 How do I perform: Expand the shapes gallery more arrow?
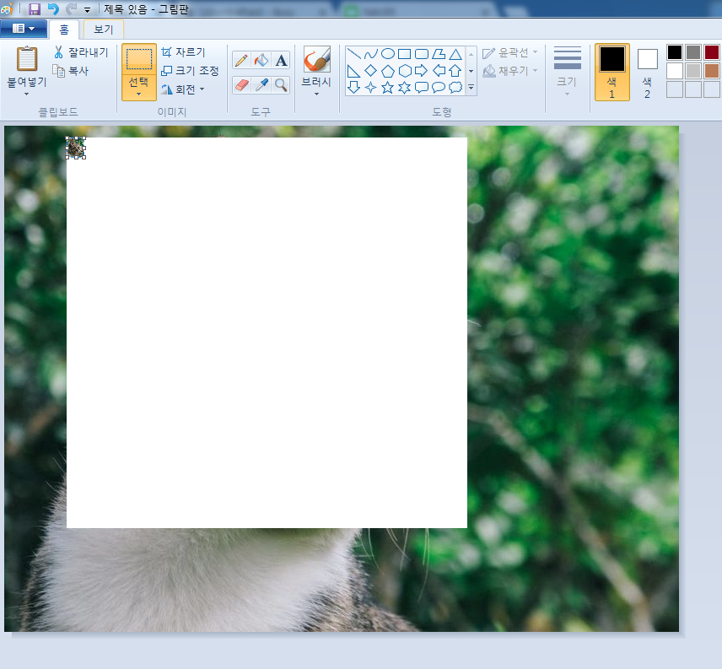pyautogui.click(x=471, y=87)
